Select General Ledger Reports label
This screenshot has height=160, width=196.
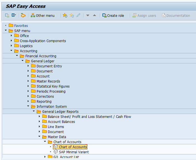[x=60, y=112]
